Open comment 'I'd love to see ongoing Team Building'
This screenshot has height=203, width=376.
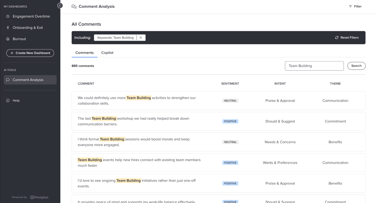coord(218,183)
